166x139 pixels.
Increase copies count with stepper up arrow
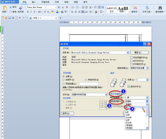[x=147, y=79]
